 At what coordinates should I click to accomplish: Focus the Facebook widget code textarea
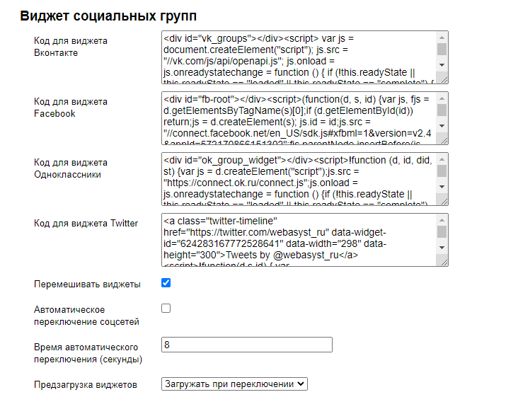click(297, 117)
